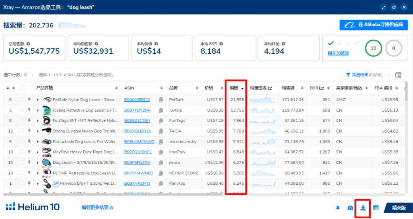Image resolution: width=413 pixels, height=219 pixels.
Task: Take screenshot with camera icon
Action: 350,208
